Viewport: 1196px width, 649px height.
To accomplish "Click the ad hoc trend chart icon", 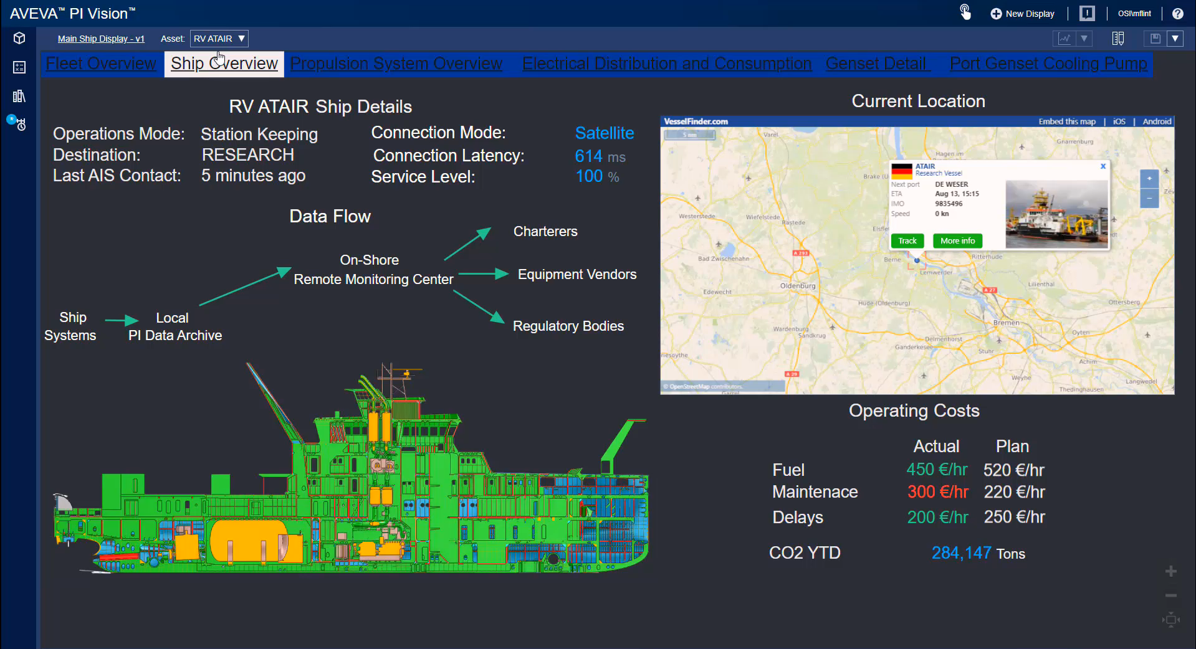I will coord(1064,39).
